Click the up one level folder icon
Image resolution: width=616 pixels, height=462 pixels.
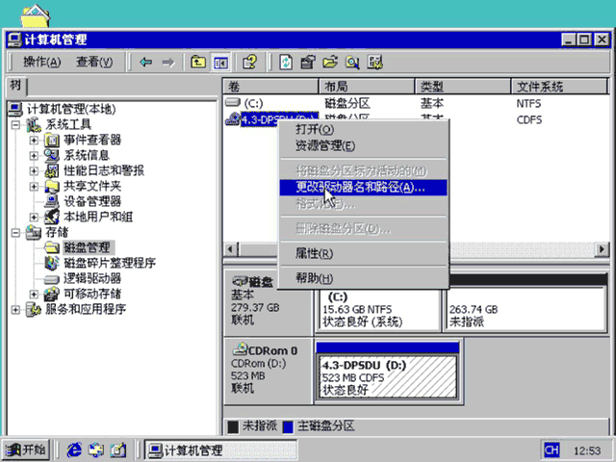click(198, 62)
